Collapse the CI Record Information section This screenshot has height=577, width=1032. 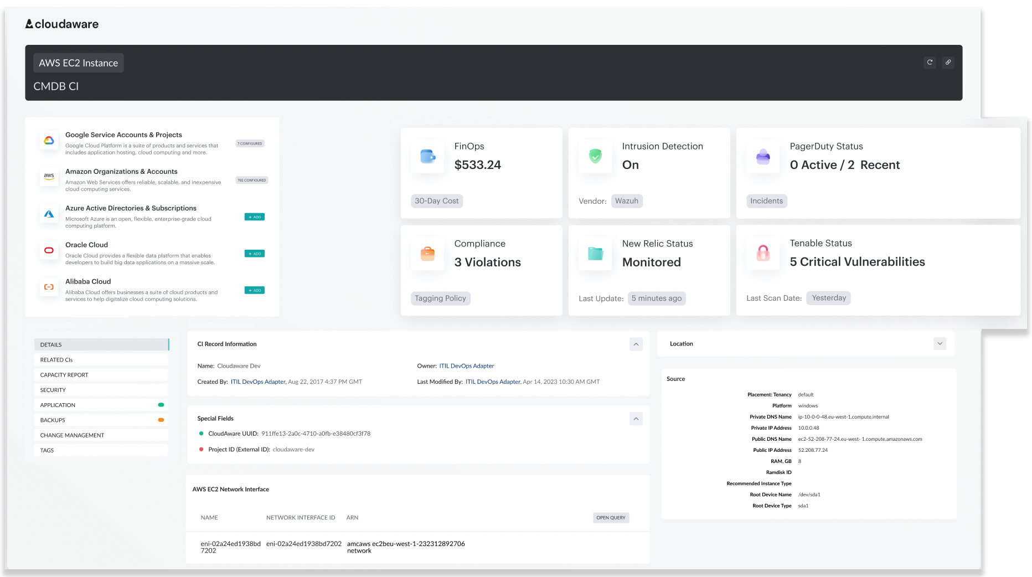pyautogui.click(x=636, y=344)
